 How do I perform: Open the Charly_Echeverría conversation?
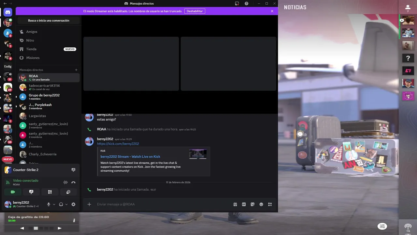pyautogui.click(x=49, y=154)
